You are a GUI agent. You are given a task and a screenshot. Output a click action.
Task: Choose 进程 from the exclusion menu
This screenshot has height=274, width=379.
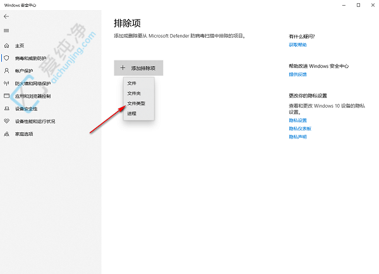(x=139, y=113)
